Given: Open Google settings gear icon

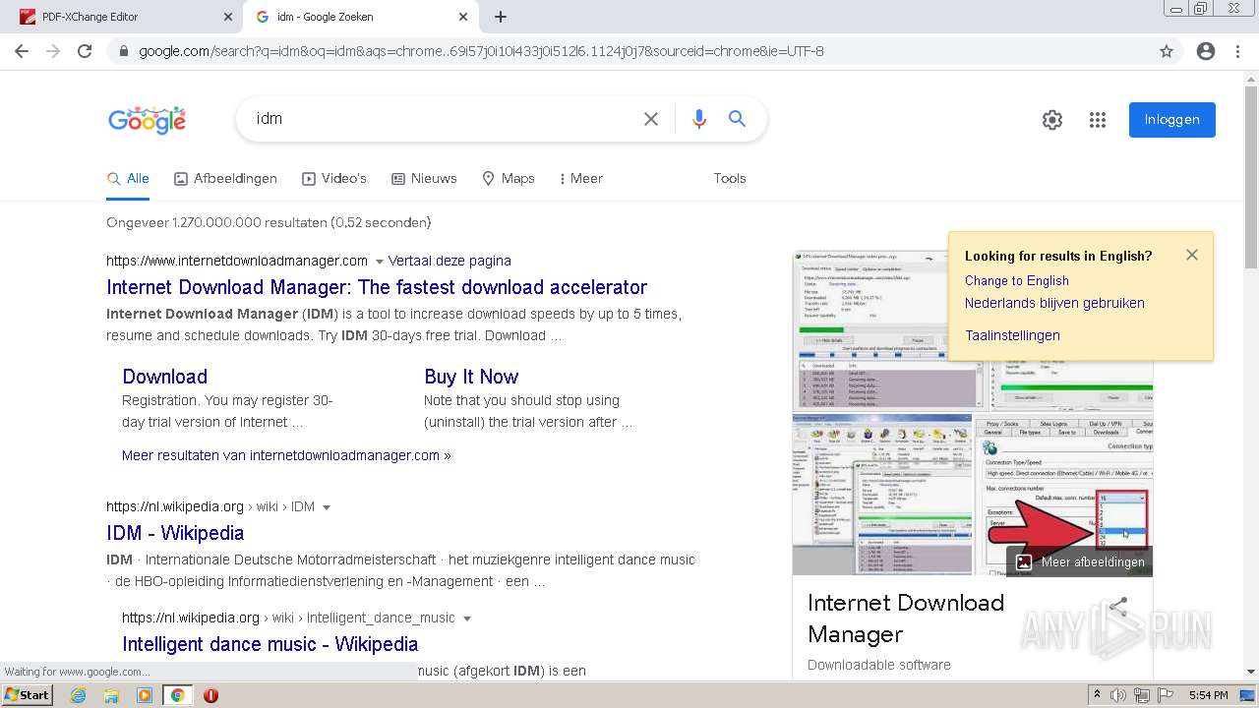Looking at the screenshot, I should (1052, 120).
